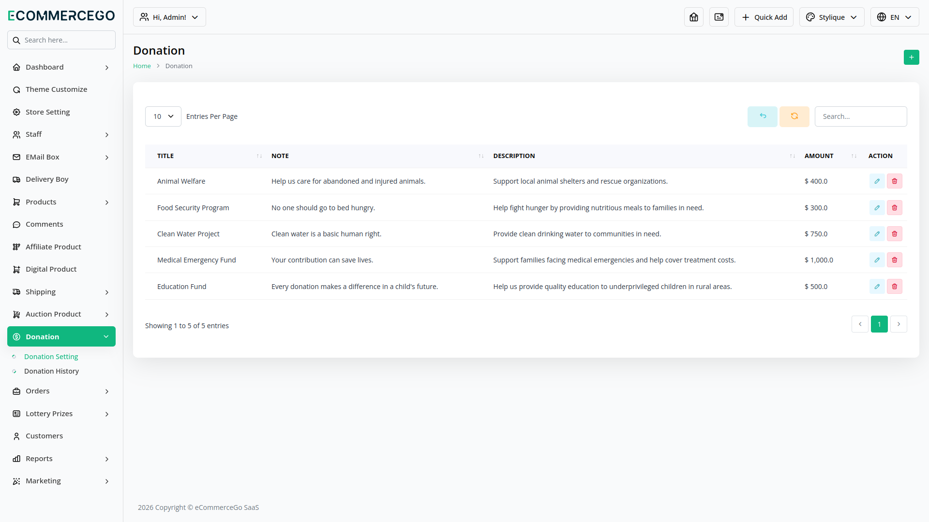Click the table Search field
929x522 pixels.
point(861,116)
